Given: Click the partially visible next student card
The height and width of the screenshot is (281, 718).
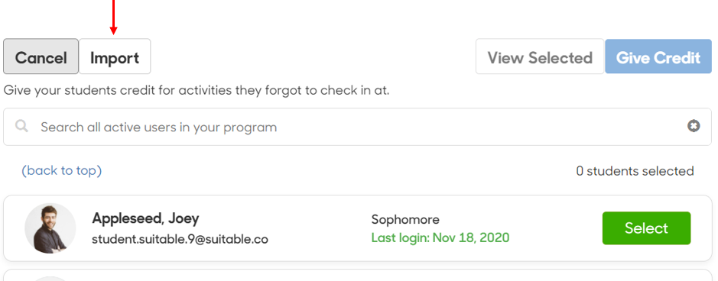Looking at the screenshot, I should pos(358,275).
